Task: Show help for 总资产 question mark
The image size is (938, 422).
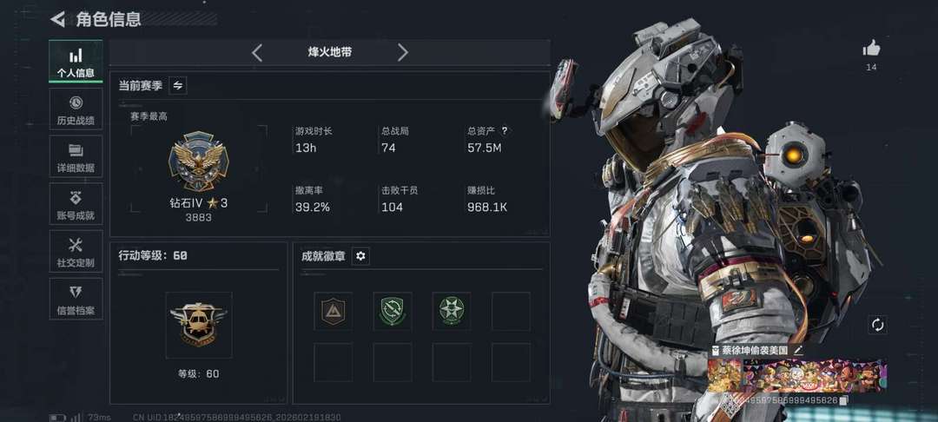Action: (505, 130)
